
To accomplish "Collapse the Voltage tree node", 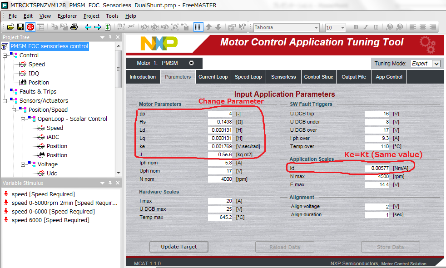I will [23, 164].
